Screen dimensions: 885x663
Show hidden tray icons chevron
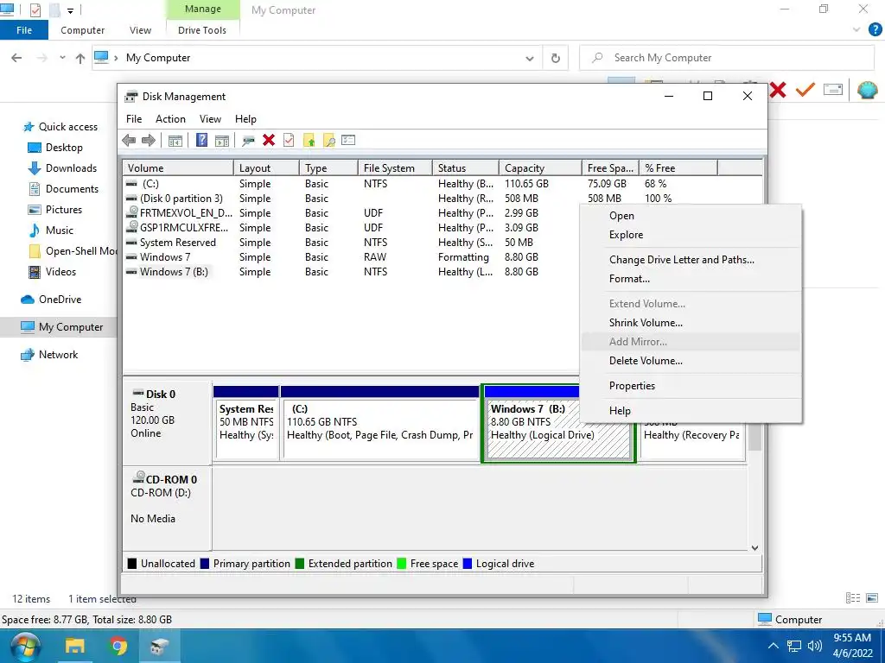[774, 646]
